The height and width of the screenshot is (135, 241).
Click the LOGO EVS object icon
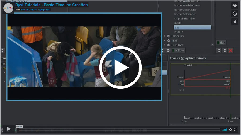(169, 36)
